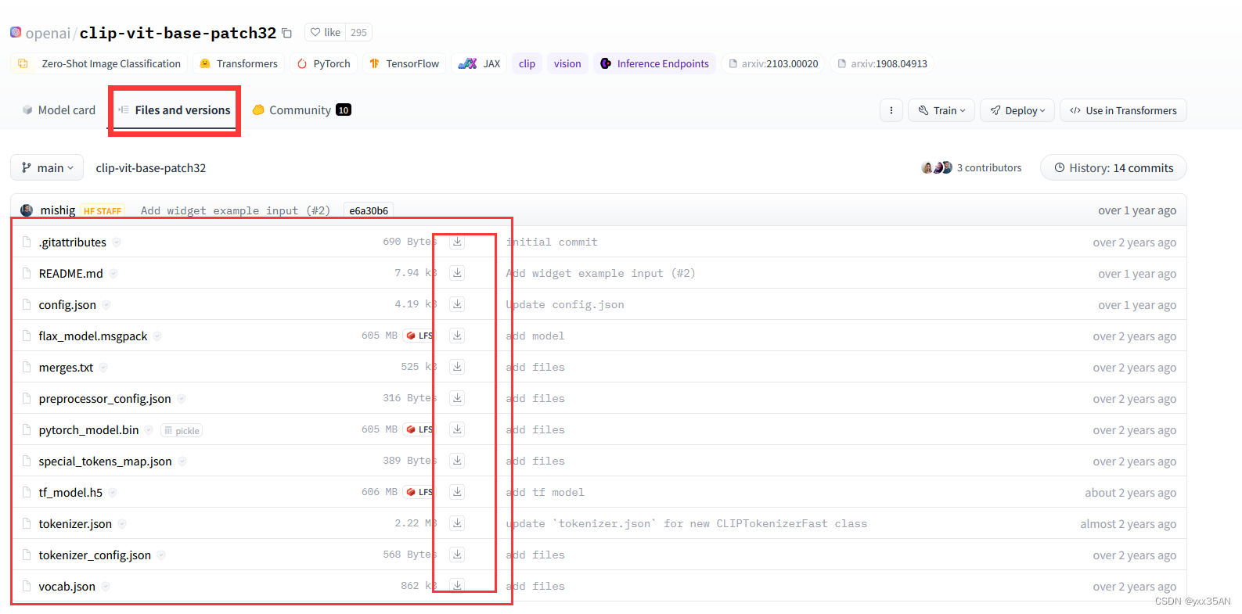
Task: Click the pickle badge on pytorch_model.bin
Action: coord(182,430)
